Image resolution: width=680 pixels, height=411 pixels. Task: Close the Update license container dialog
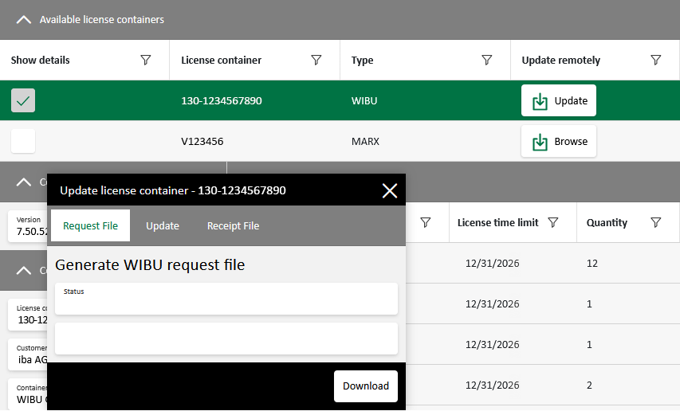click(389, 190)
